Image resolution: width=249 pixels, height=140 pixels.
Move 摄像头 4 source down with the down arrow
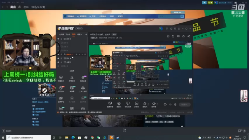pos(82,54)
